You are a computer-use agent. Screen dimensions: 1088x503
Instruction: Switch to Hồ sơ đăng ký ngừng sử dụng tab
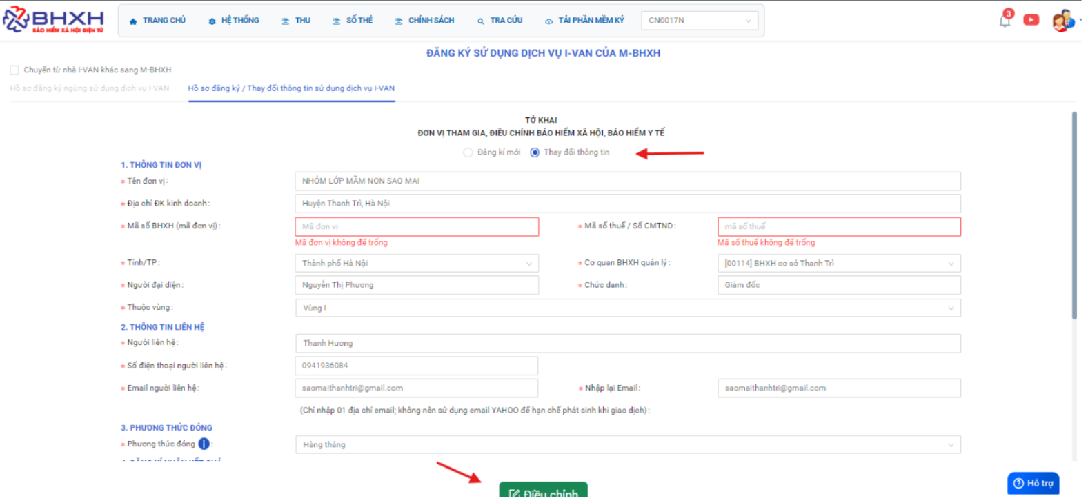pyautogui.click(x=90, y=88)
